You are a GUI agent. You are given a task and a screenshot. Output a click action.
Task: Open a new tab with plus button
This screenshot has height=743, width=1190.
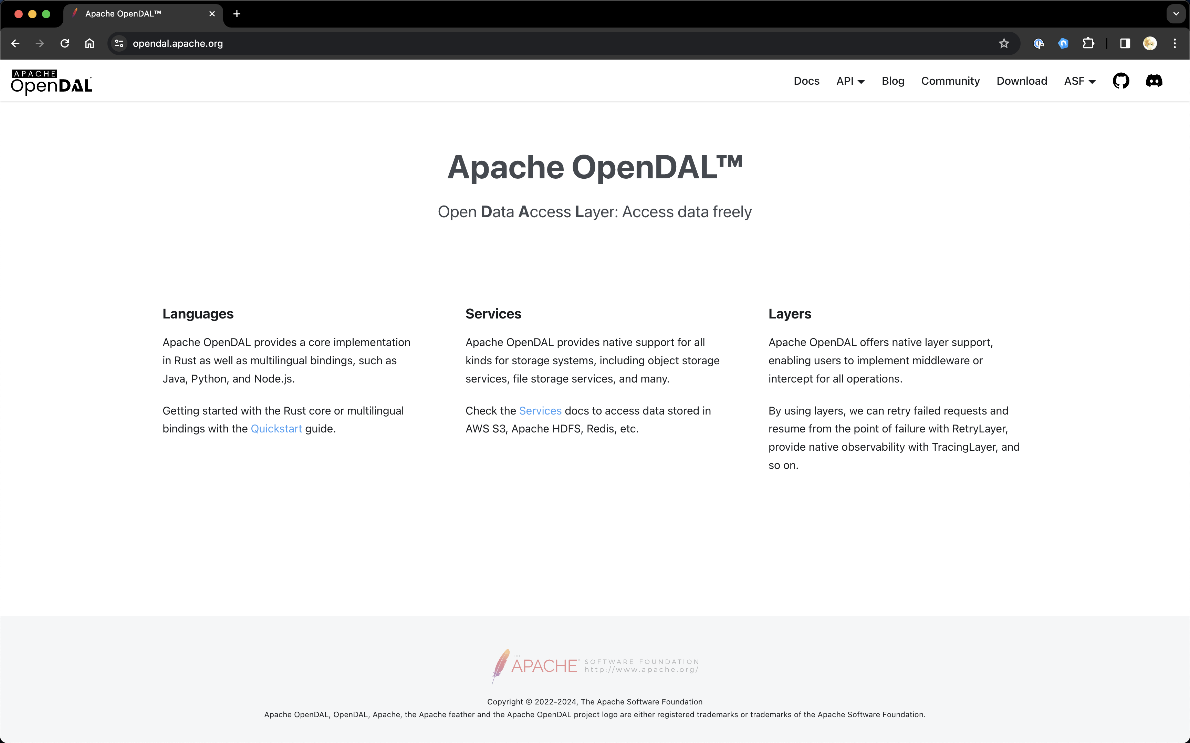click(x=237, y=14)
